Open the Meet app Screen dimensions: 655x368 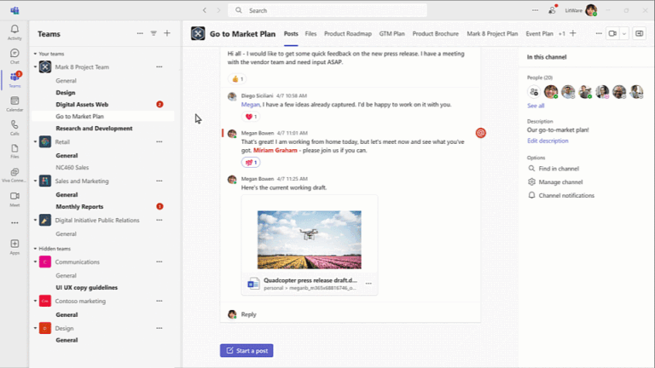[14, 199]
